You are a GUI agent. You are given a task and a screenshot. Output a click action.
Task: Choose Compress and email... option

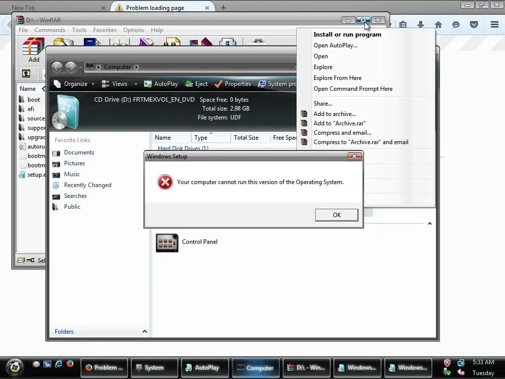coord(366,133)
